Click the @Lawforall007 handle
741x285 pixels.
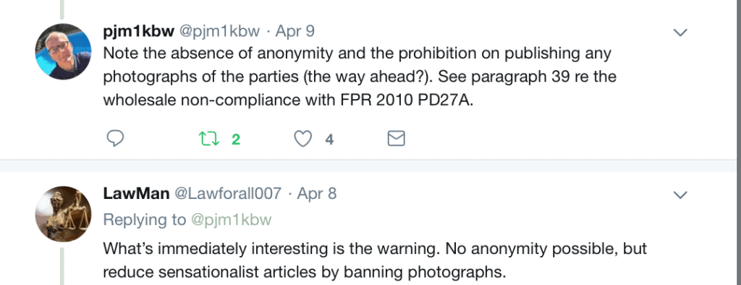228,194
